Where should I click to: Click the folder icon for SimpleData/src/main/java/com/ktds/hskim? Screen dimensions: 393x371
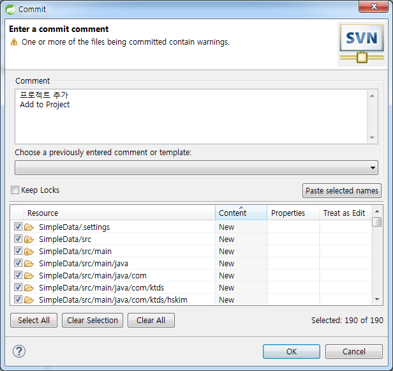[29, 299]
